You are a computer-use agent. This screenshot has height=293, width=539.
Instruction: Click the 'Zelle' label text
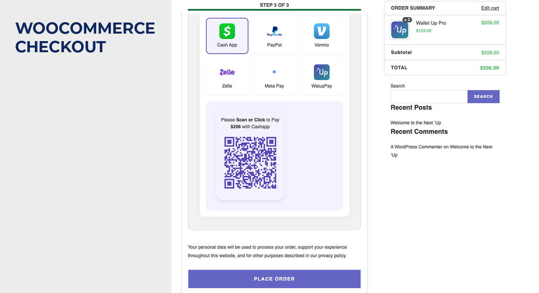click(x=227, y=86)
